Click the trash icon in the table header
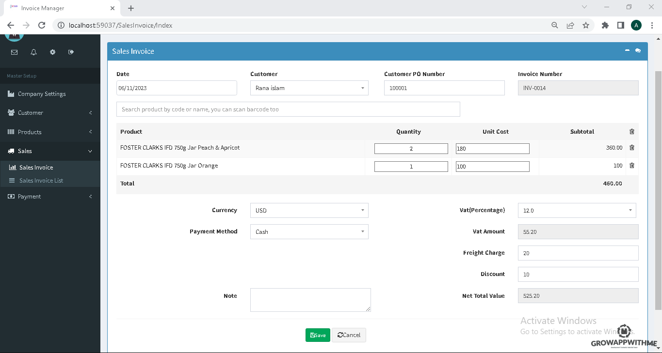The height and width of the screenshot is (353, 662). (x=631, y=131)
